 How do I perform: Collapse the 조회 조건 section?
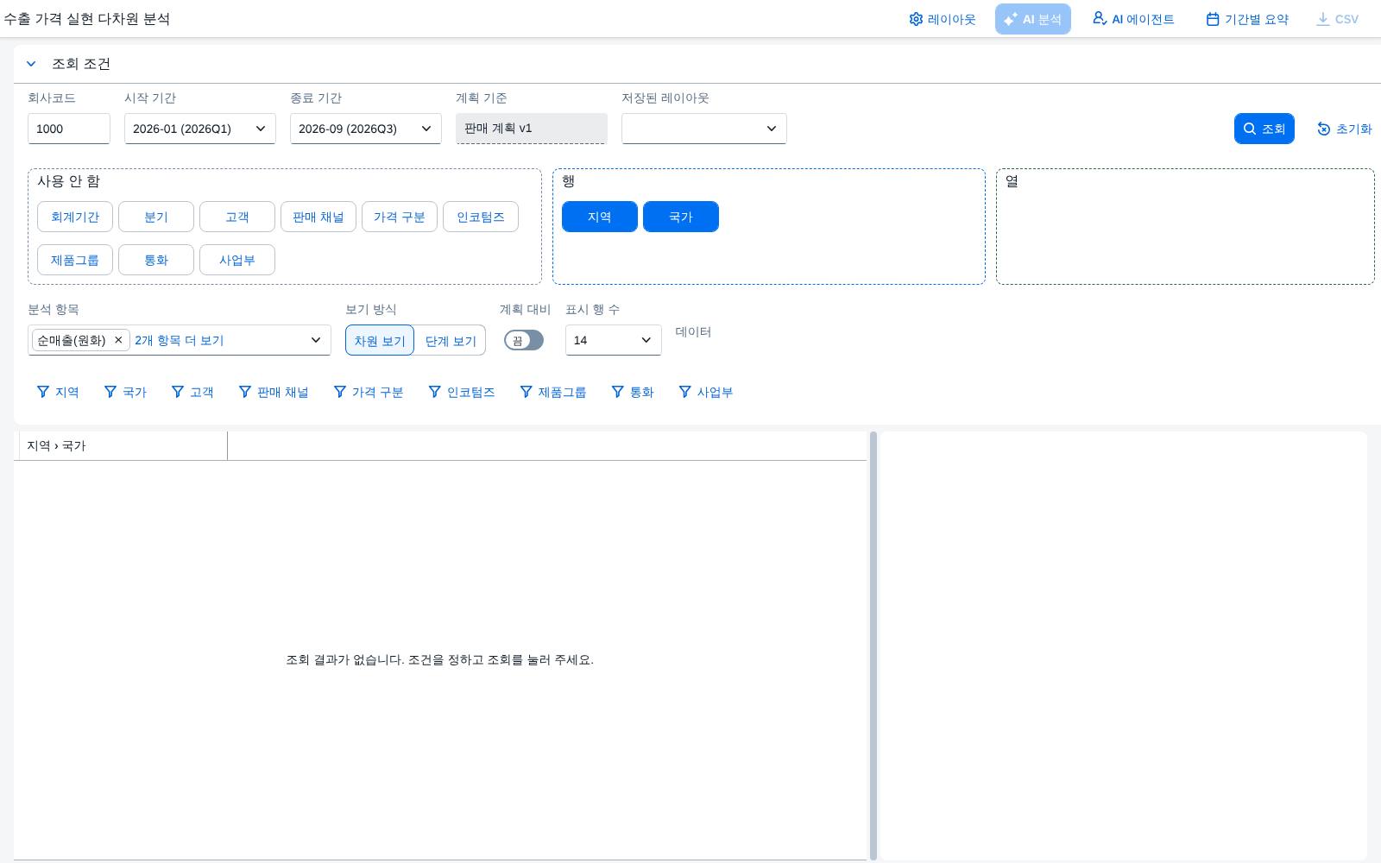pyautogui.click(x=31, y=64)
